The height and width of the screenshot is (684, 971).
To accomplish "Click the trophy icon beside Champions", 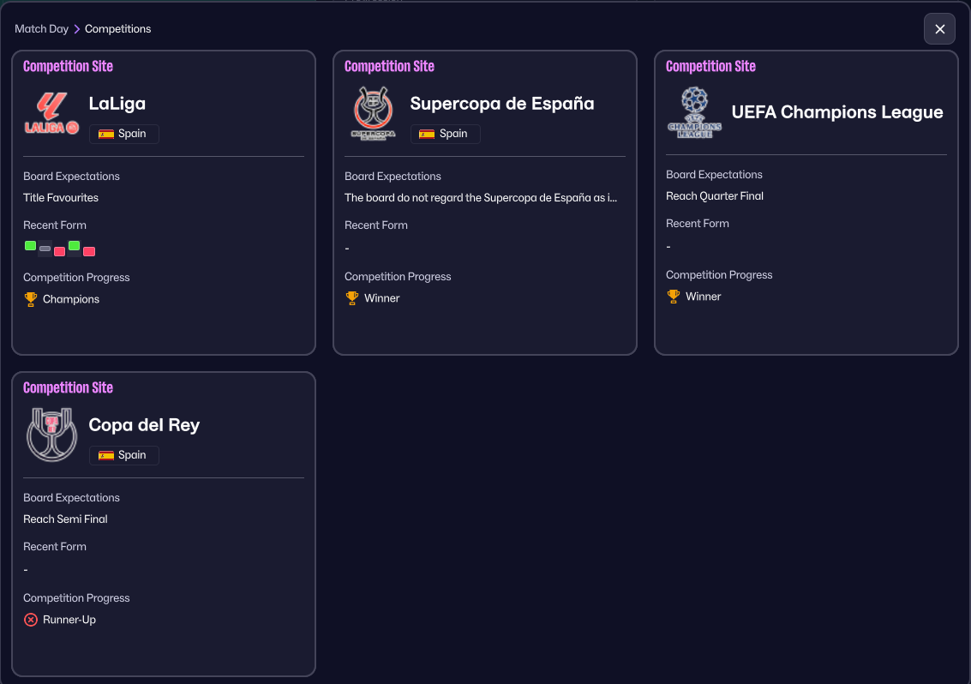I will pos(31,299).
